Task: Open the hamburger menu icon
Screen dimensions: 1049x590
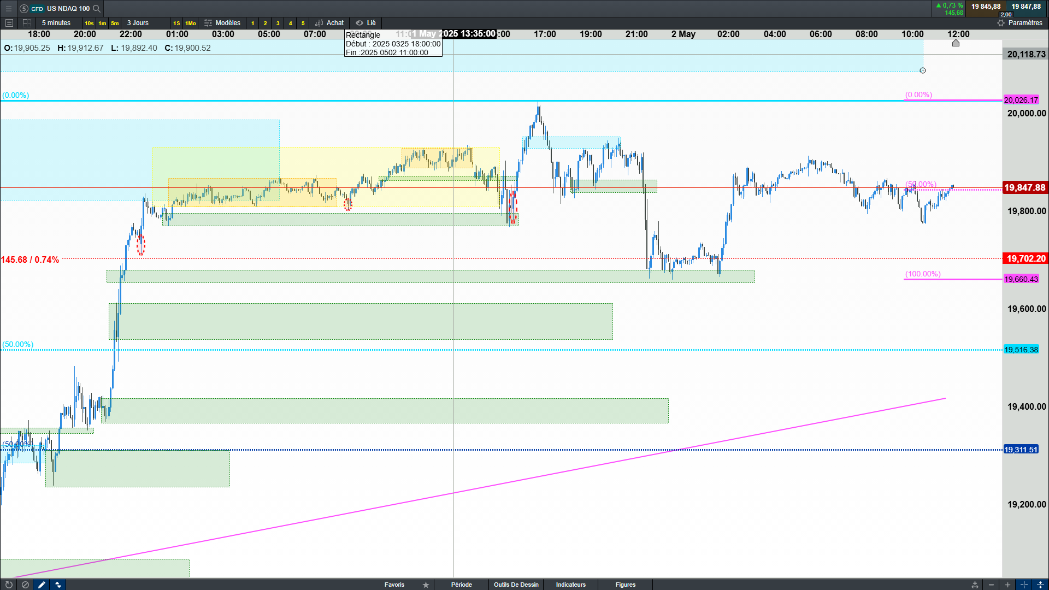Action: [x=9, y=9]
